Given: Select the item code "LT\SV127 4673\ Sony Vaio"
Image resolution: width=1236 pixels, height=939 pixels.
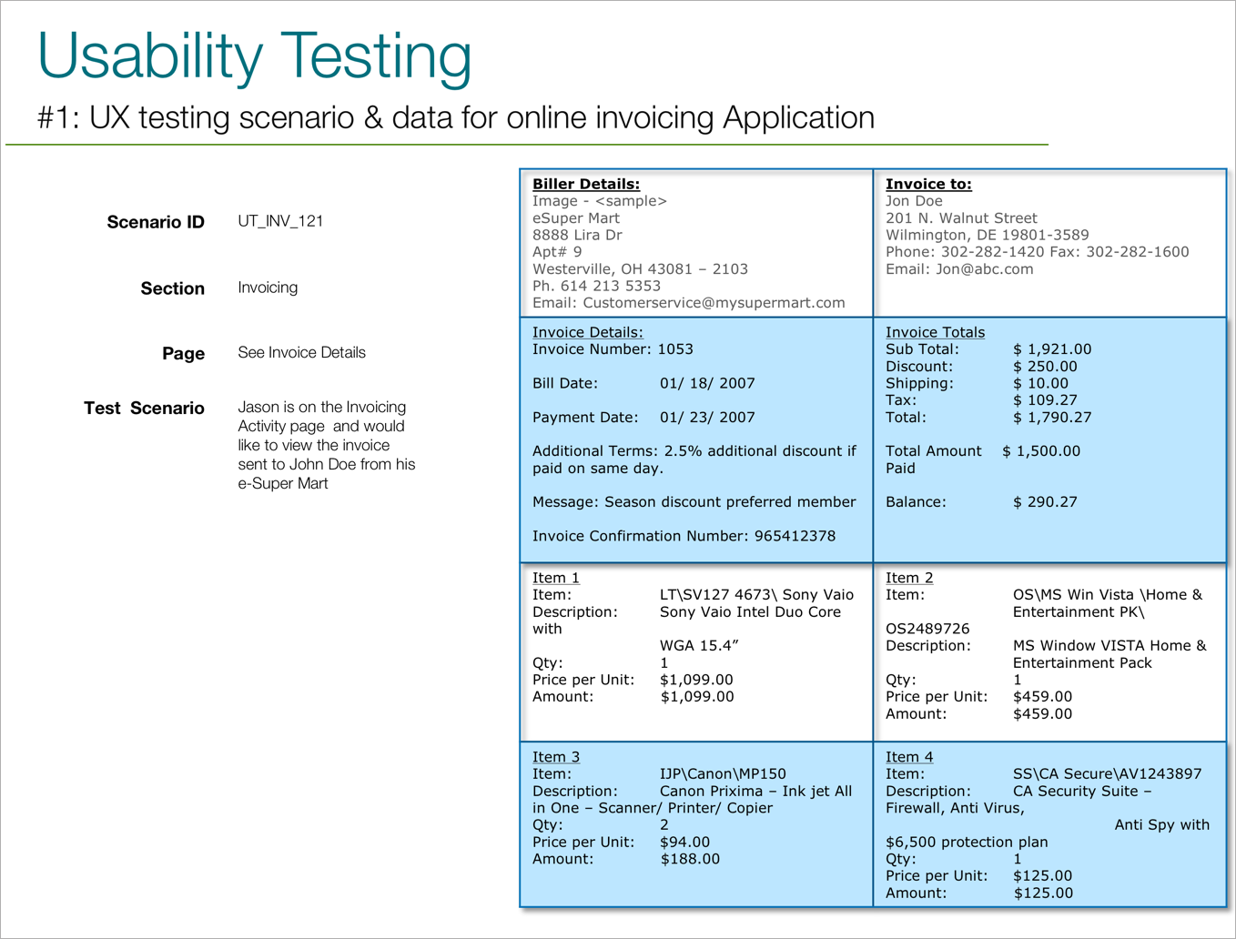Looking at the screenshot, I should point(756,595).
